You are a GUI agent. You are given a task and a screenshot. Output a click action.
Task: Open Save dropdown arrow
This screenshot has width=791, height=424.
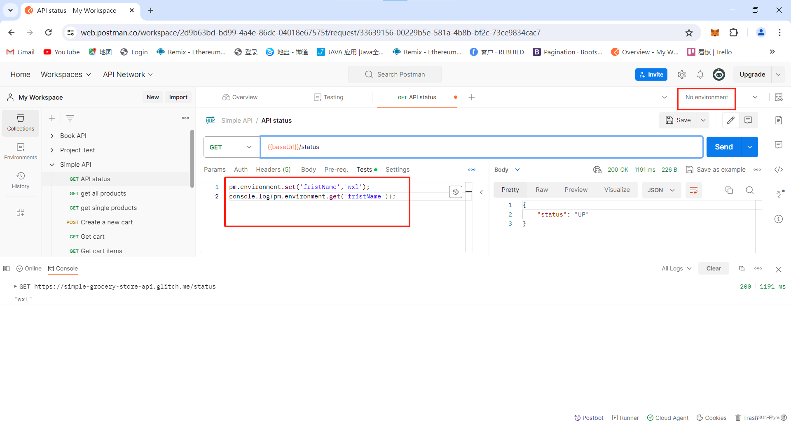click(704, 120)
